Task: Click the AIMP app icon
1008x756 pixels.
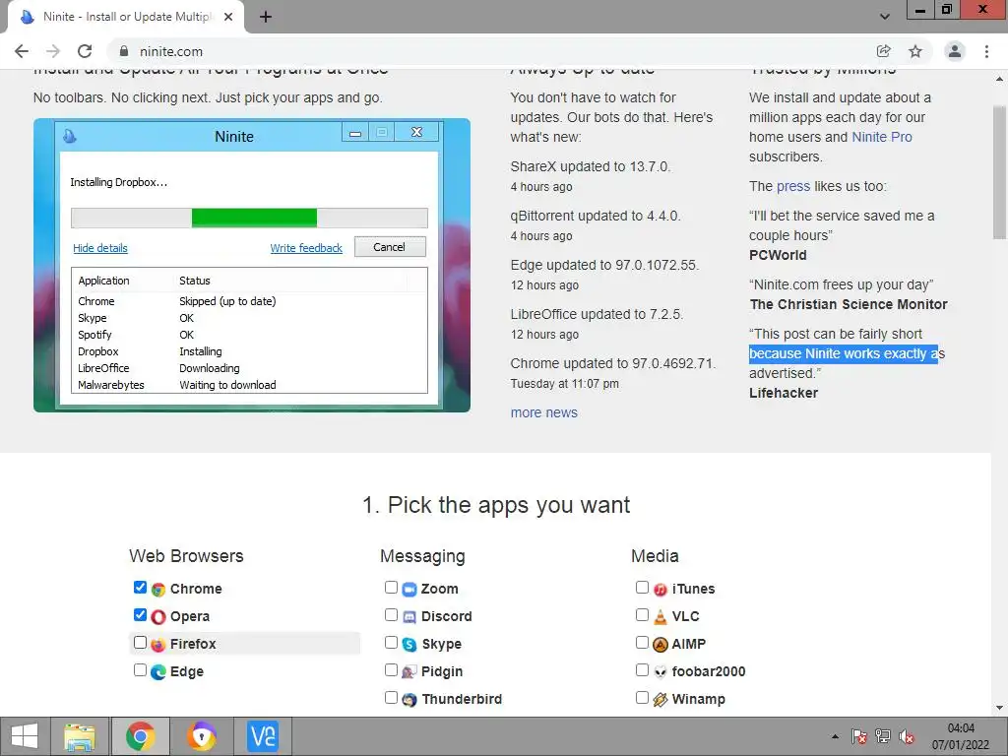Action: coord(661,644)
